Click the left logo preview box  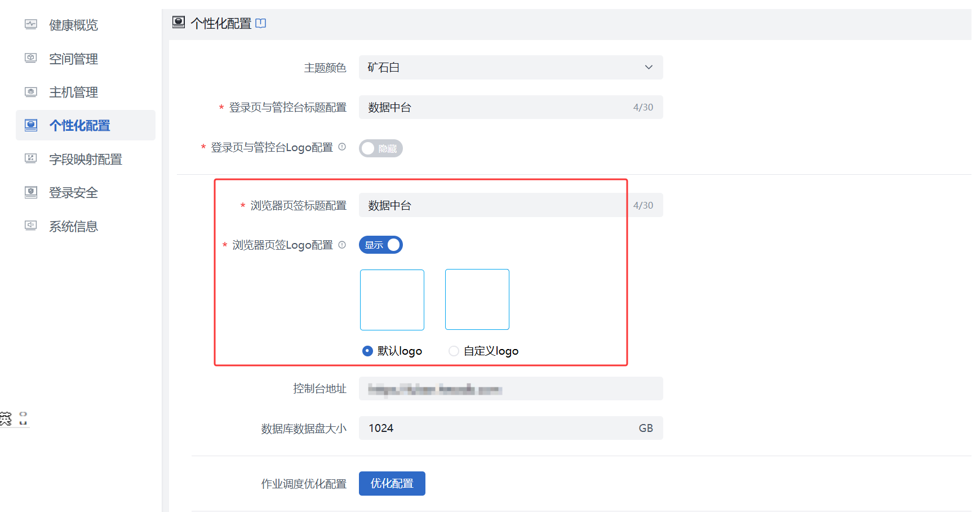392,299
